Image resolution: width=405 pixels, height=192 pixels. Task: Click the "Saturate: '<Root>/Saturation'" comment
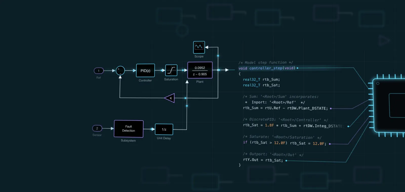282,137
